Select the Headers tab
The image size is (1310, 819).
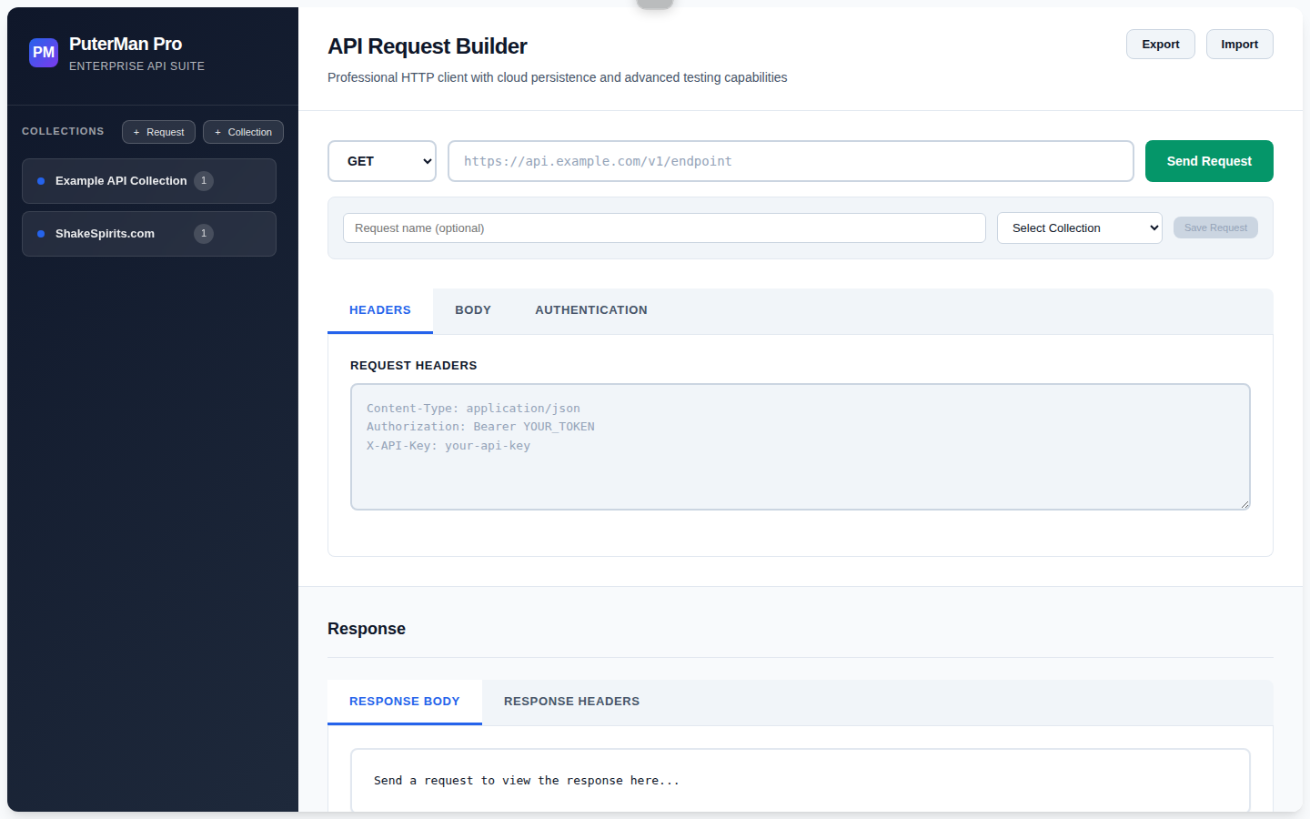[380, 310]
